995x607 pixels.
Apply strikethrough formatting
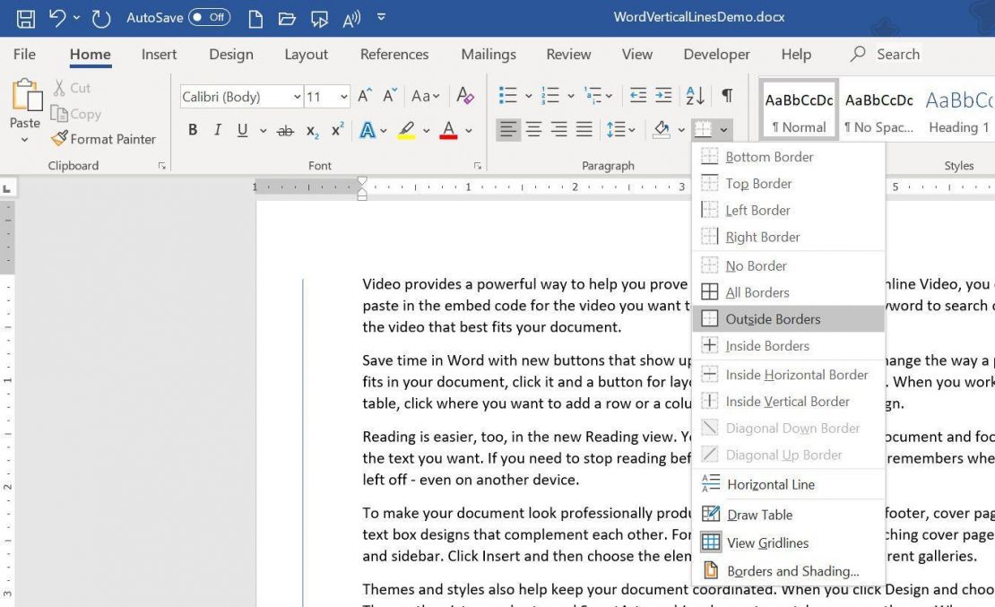(285, 130)
